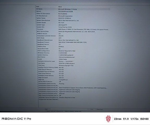Click the grayed Find button
Image resolution: width=150 pixels, height=125 pixels.
tap(92, 109)
